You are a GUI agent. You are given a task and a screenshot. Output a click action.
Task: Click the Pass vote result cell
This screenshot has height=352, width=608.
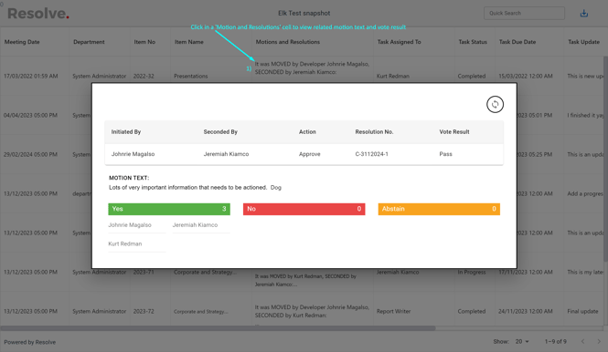coord(445,154)
